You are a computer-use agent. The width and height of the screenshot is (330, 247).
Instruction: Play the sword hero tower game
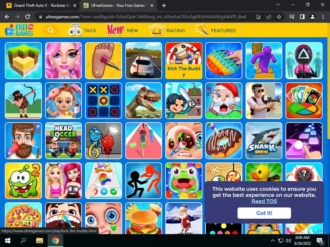point(184,101)
